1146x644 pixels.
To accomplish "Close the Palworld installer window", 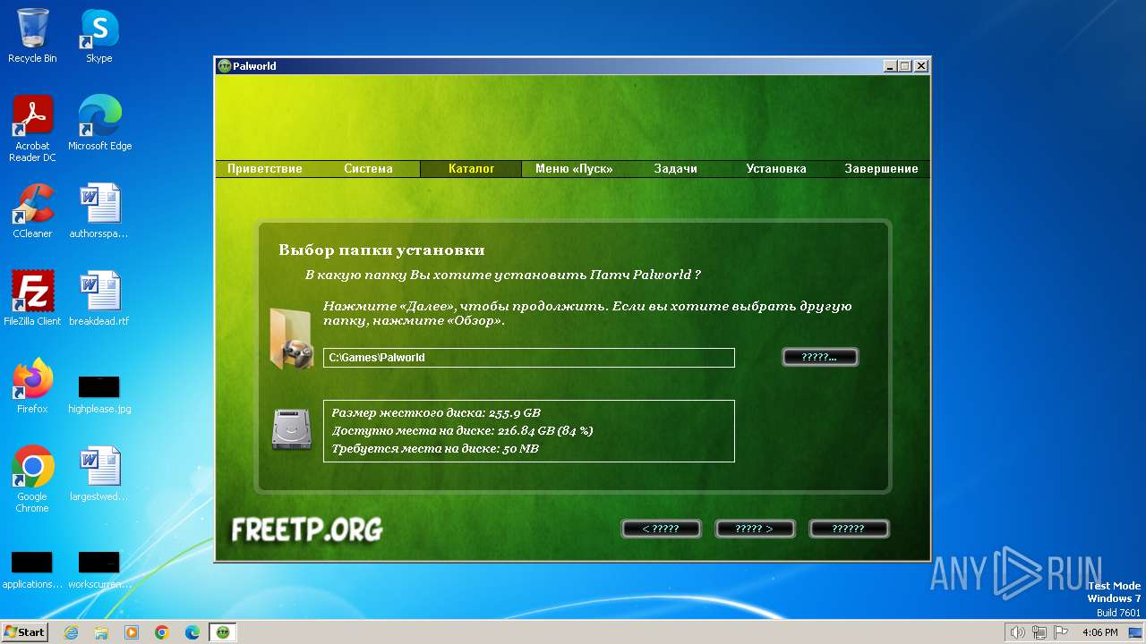I will coord(921,66).
